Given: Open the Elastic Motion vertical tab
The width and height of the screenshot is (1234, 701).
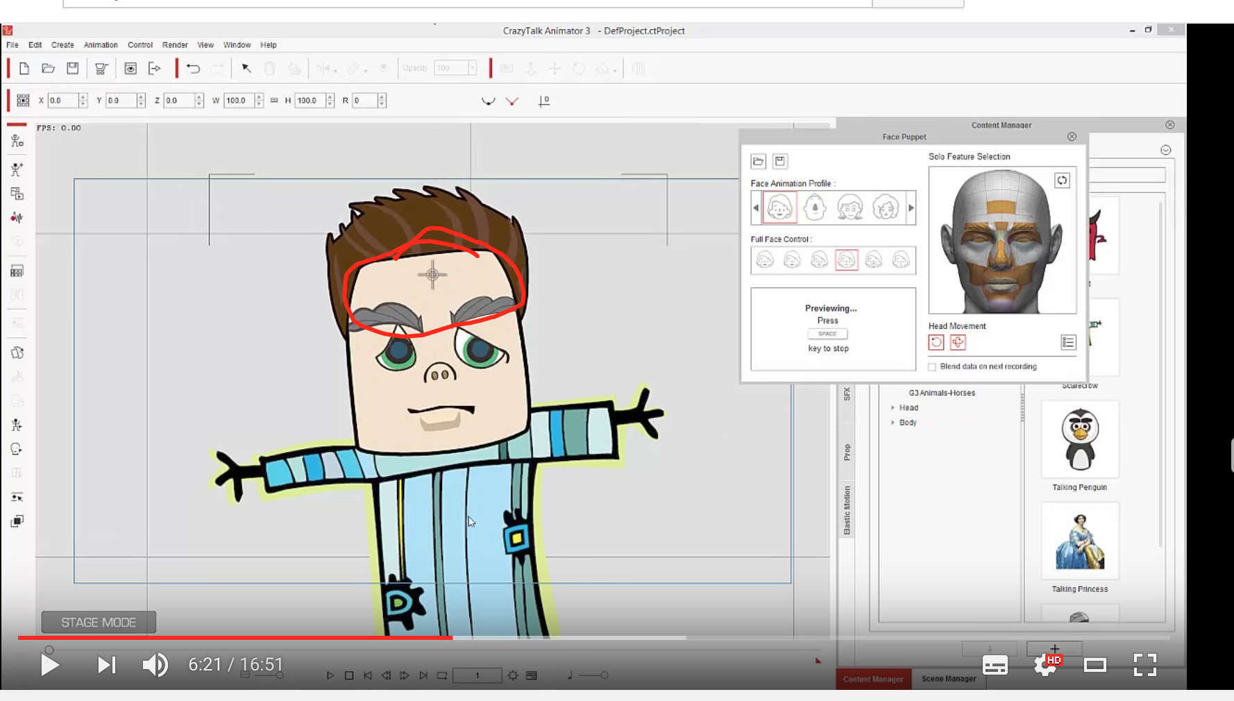Looking at the screenshot, I should (x=847, y=510).
